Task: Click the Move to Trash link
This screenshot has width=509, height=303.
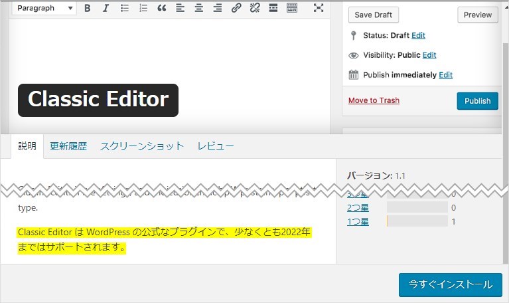Action: 374,100
